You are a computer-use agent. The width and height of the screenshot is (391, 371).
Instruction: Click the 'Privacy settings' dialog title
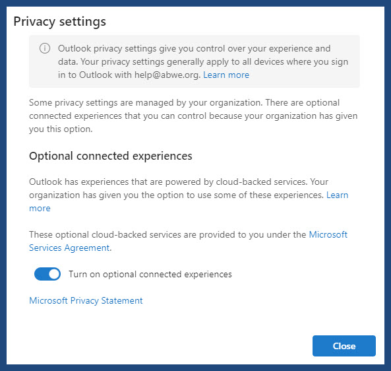(60, 22)
